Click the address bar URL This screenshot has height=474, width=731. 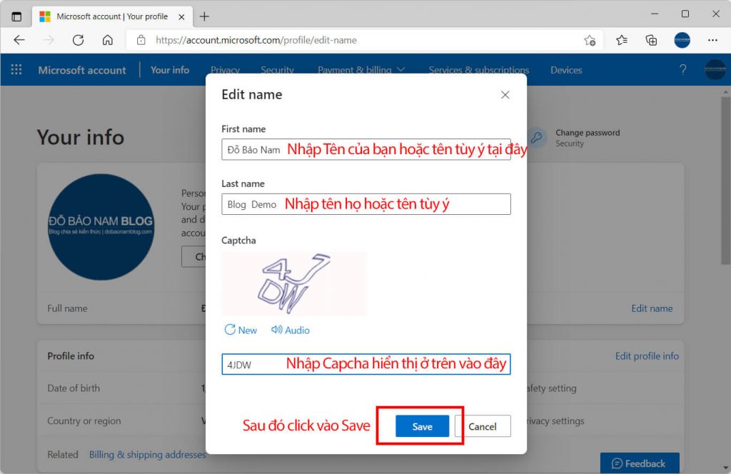(256, 40)
